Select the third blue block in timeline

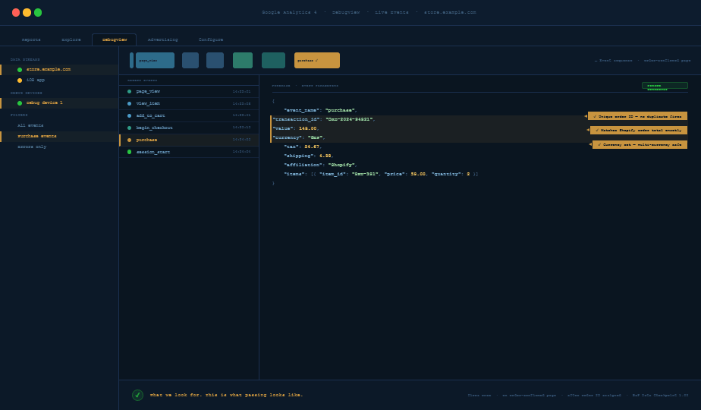215,61
